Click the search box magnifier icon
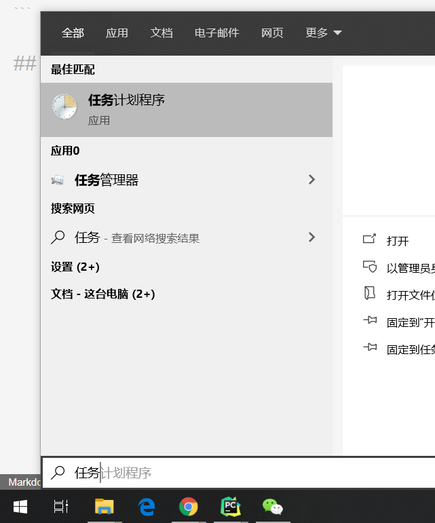The height and width of the screenshot is (523, 435). pos(58,473)
